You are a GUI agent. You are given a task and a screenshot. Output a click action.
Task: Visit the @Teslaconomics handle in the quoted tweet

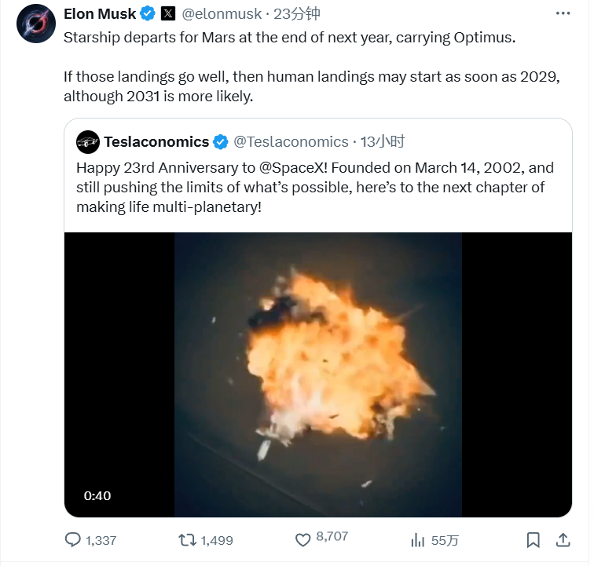291,142
